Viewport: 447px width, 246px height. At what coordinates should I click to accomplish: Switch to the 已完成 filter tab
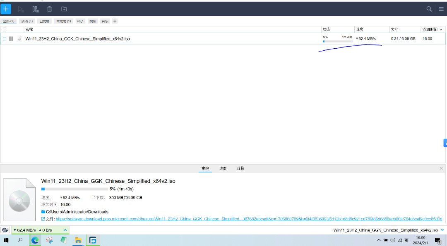[44, 21]
